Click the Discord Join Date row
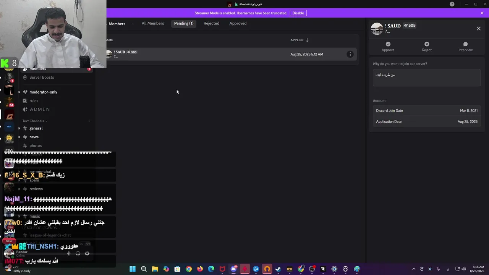The image size is (489, 275). (x=427, y=111)
